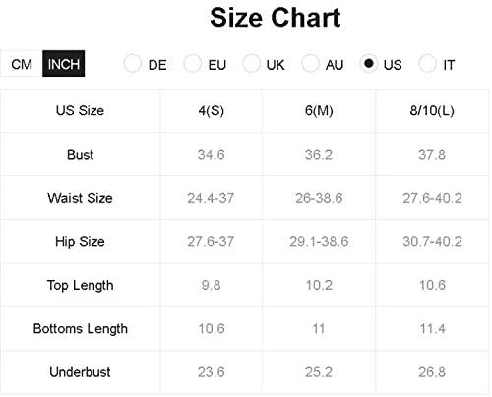
Task: Choose the DE size region radio
Action: tap(133, 63)
